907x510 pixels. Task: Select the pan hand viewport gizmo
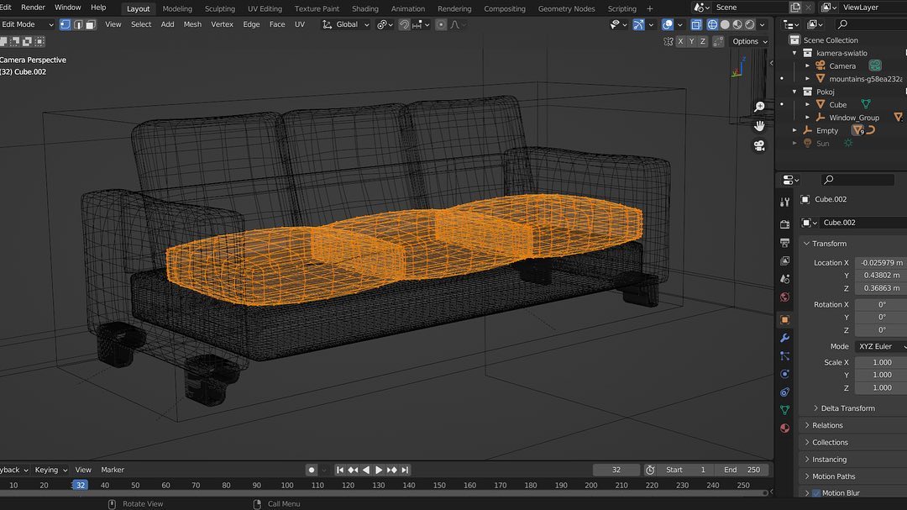coord(759,126)
